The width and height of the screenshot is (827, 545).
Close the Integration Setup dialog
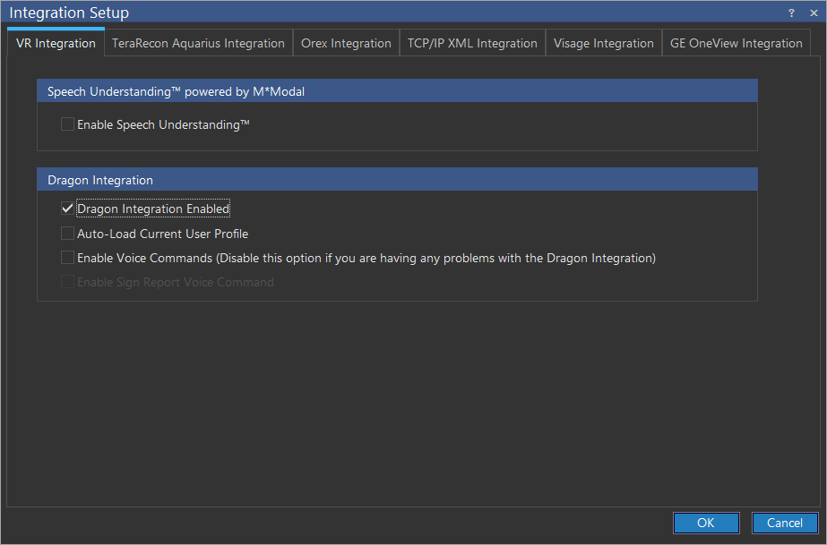[812, 13]
